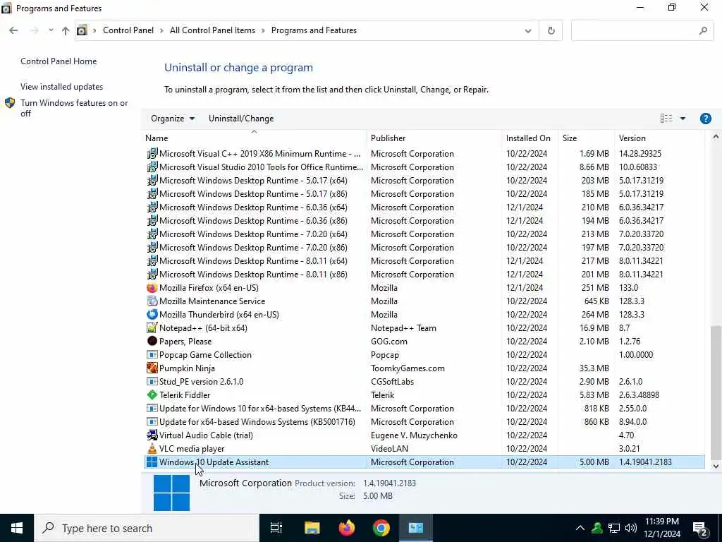Select Microsoft Visual Studio 2010 Tools for Office Runtime
This screenshot has height=542, width=722.
pyautogui.click(x=424, y=167)
